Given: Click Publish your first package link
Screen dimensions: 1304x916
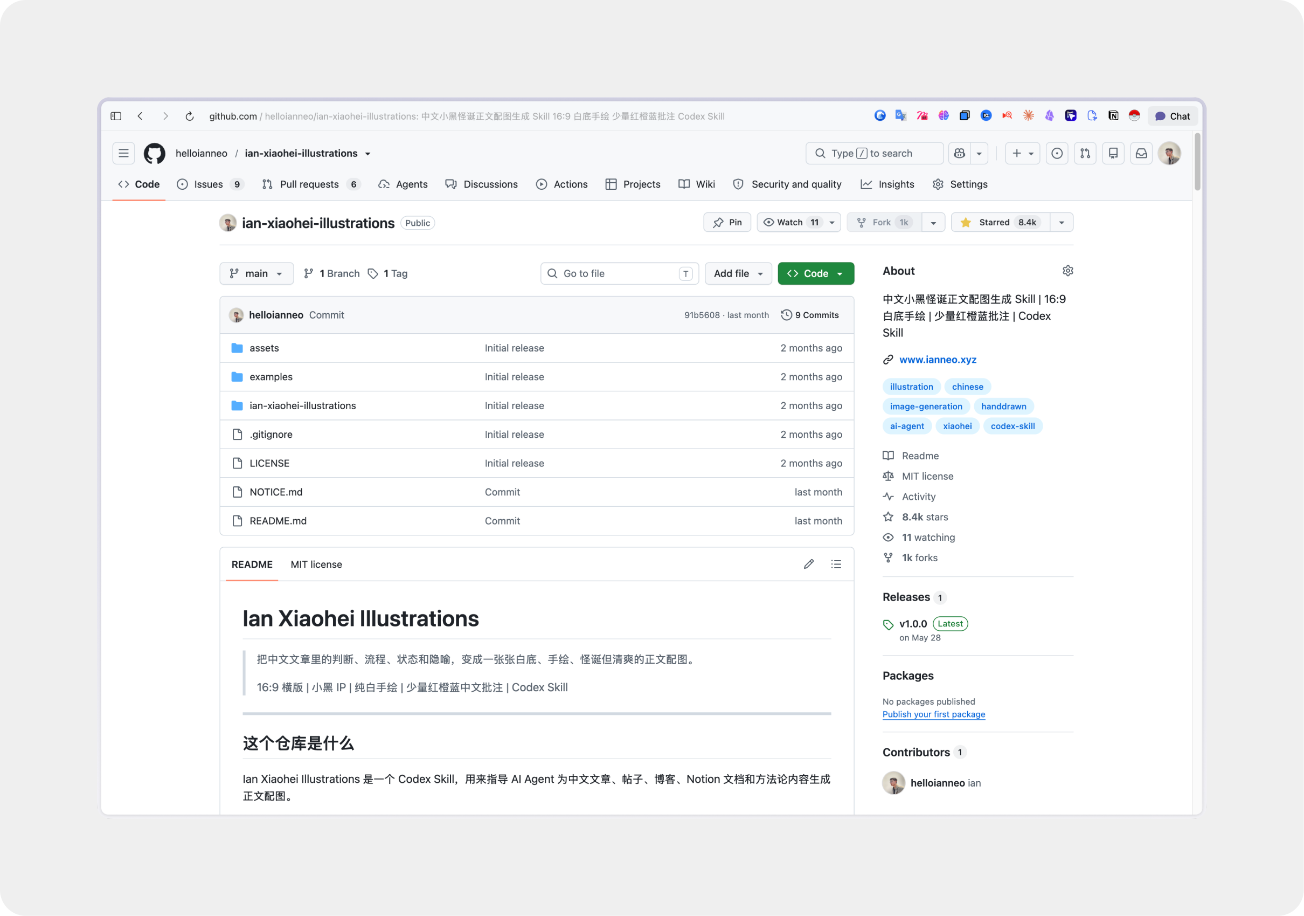Looking at the screenshot, I should coord(934,714).
